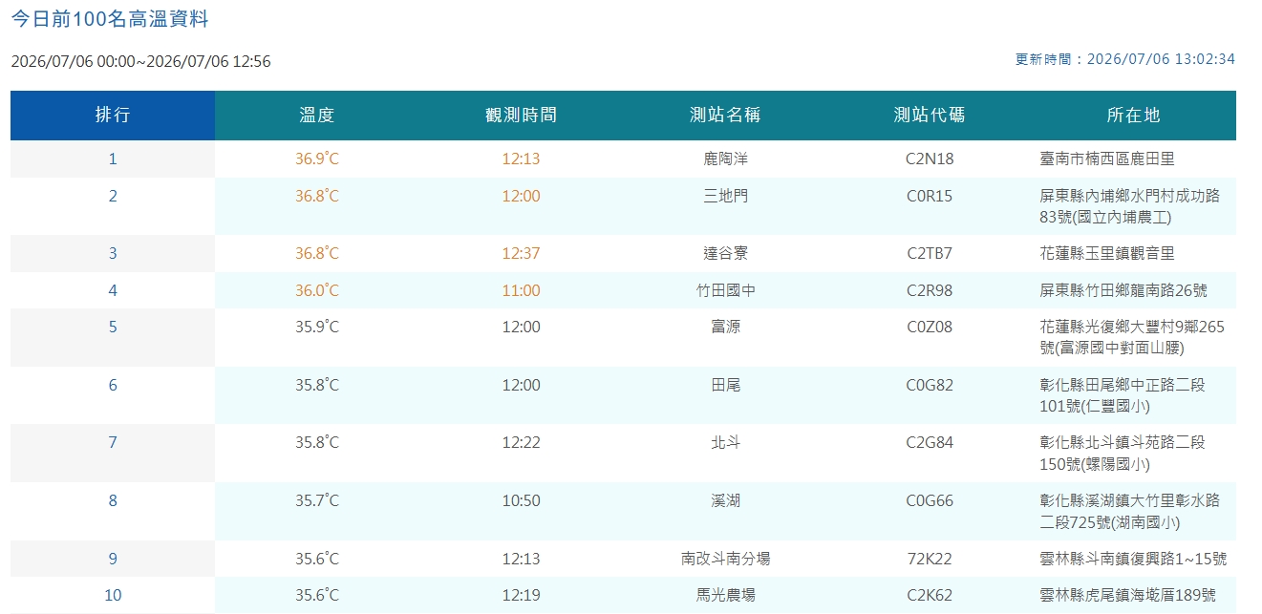Click station name 北斗

coord(725,442)
